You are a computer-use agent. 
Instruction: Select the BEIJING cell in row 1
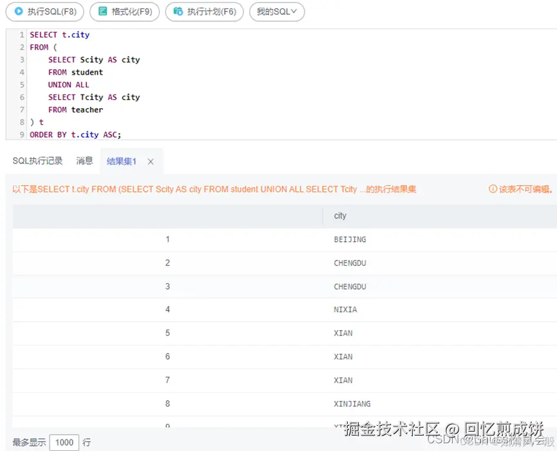pyautogui.click(x=350, y=239)
